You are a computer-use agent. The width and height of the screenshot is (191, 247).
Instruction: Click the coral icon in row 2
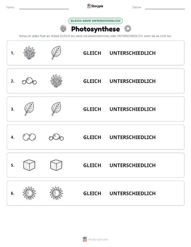click(56, 81)
